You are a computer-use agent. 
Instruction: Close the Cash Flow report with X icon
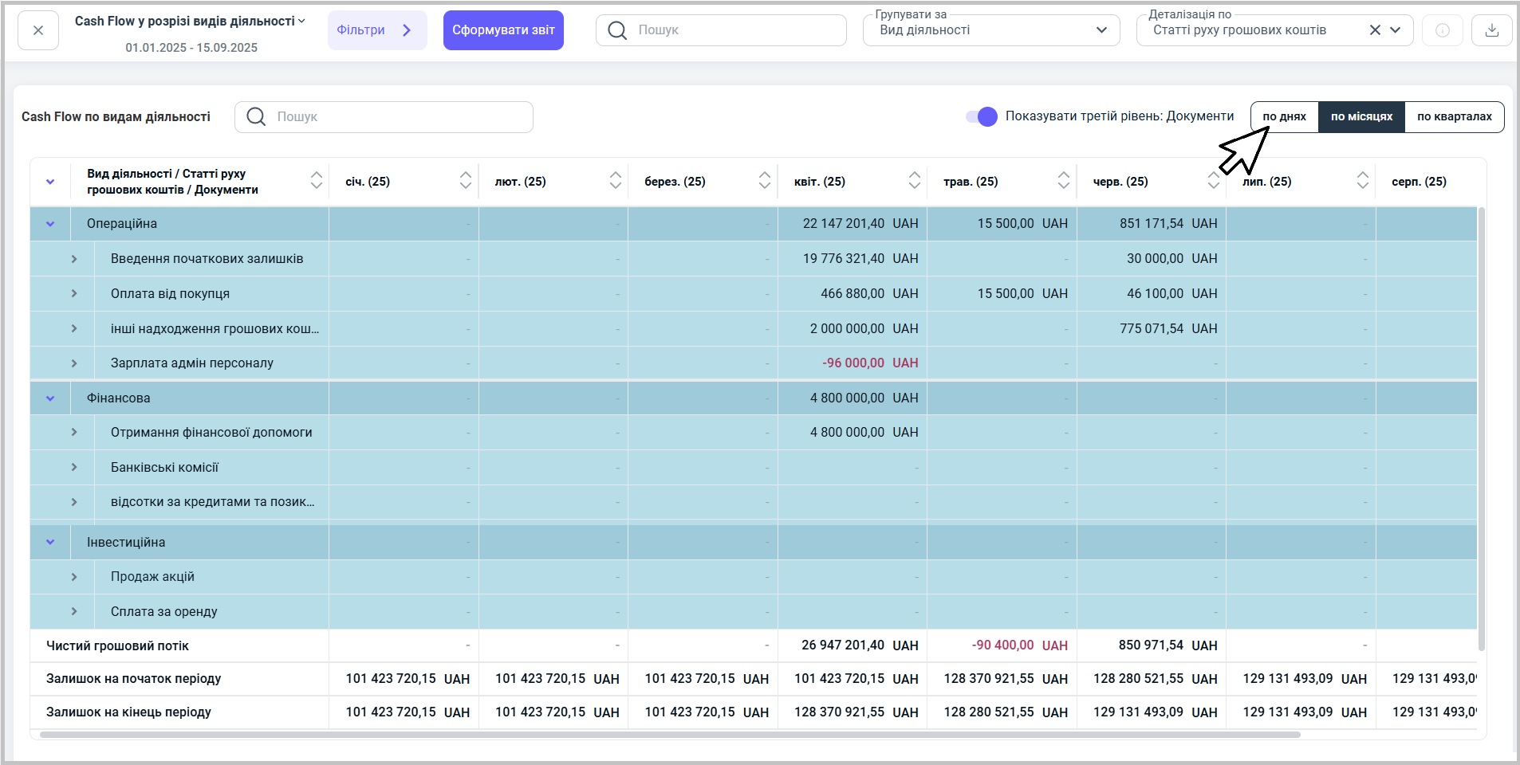38,30
